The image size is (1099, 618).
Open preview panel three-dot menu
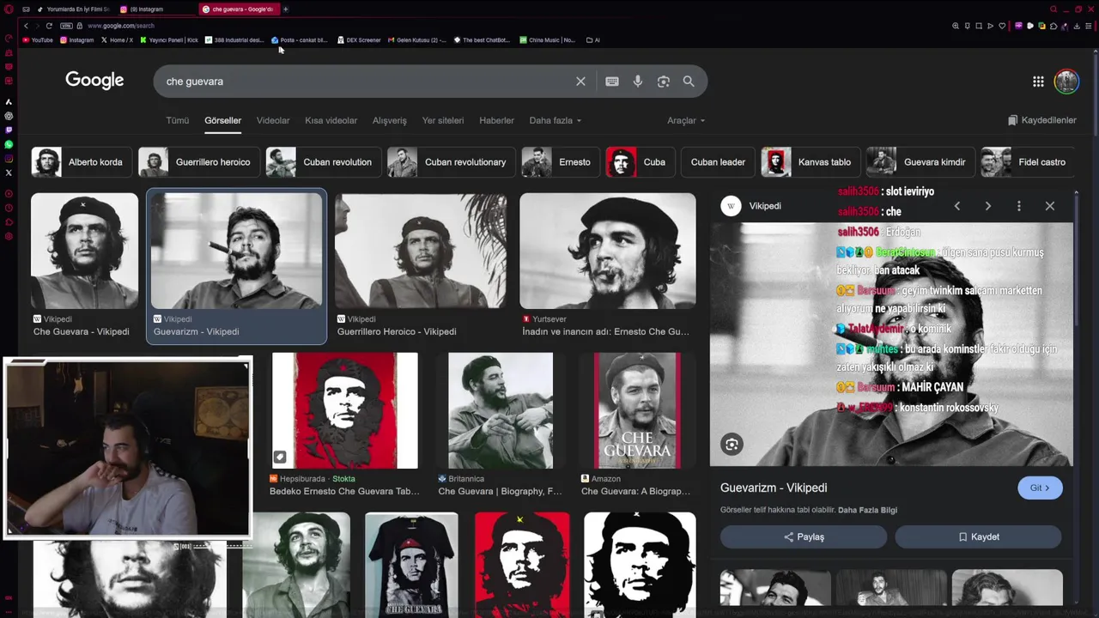click(1019, 206)
